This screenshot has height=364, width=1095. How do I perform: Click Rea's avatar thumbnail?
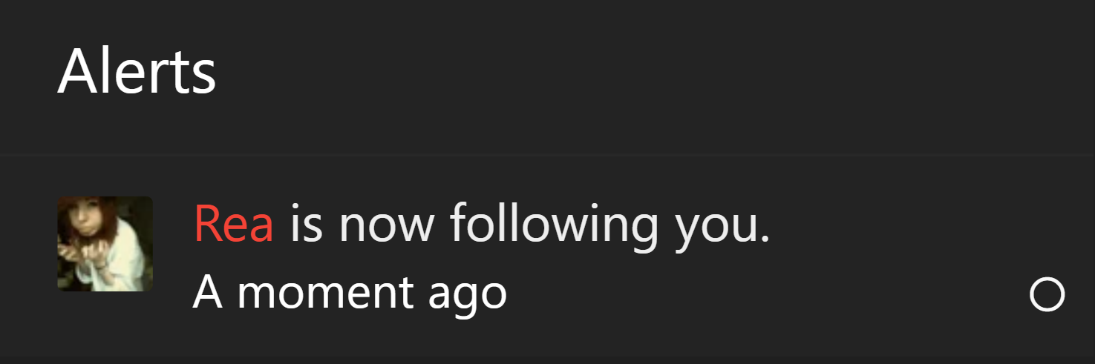(x=105, y=244)
